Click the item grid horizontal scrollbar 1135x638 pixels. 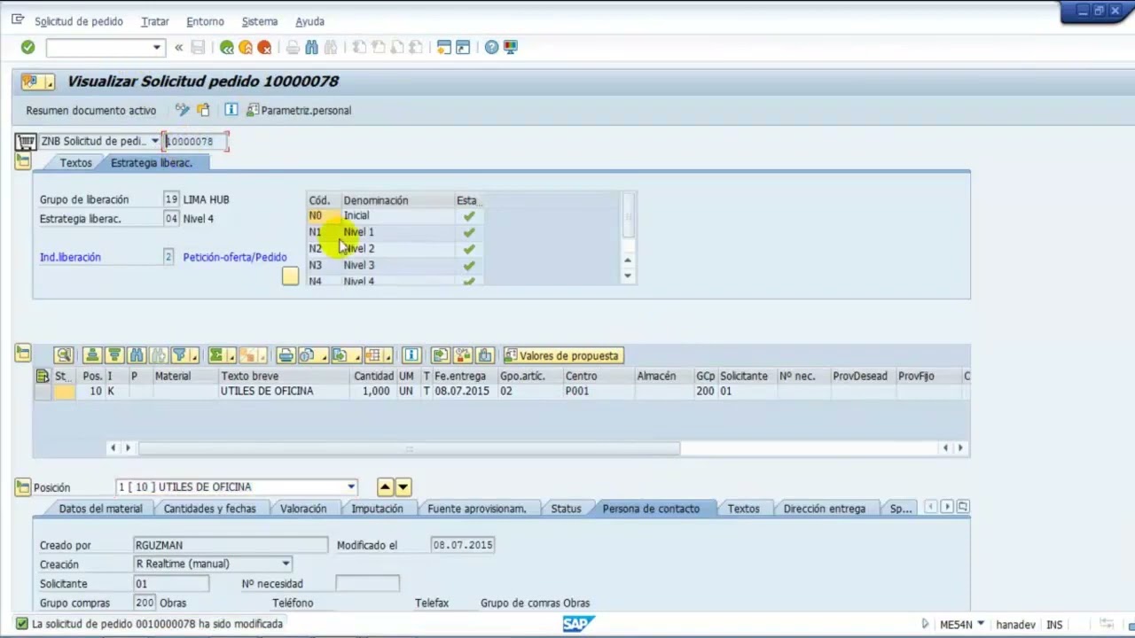pyautogui.click(x=409, y=448)
